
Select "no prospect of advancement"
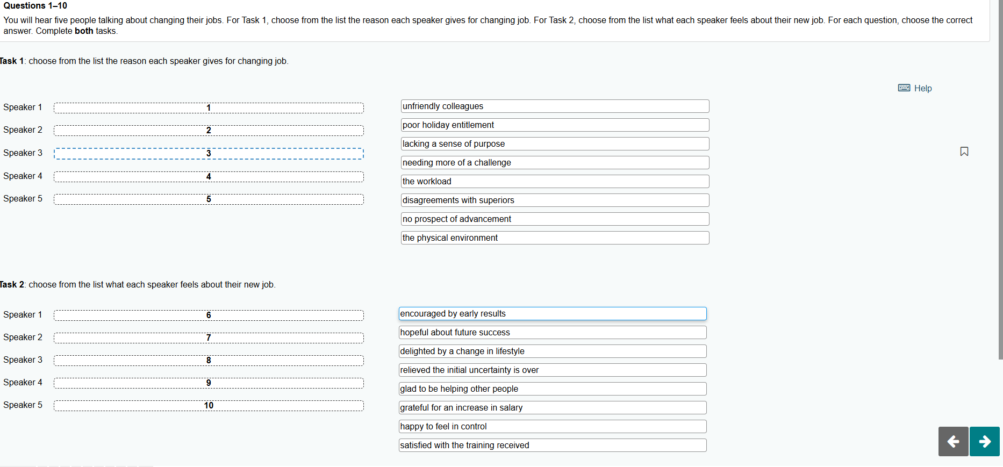pos(554,219)
